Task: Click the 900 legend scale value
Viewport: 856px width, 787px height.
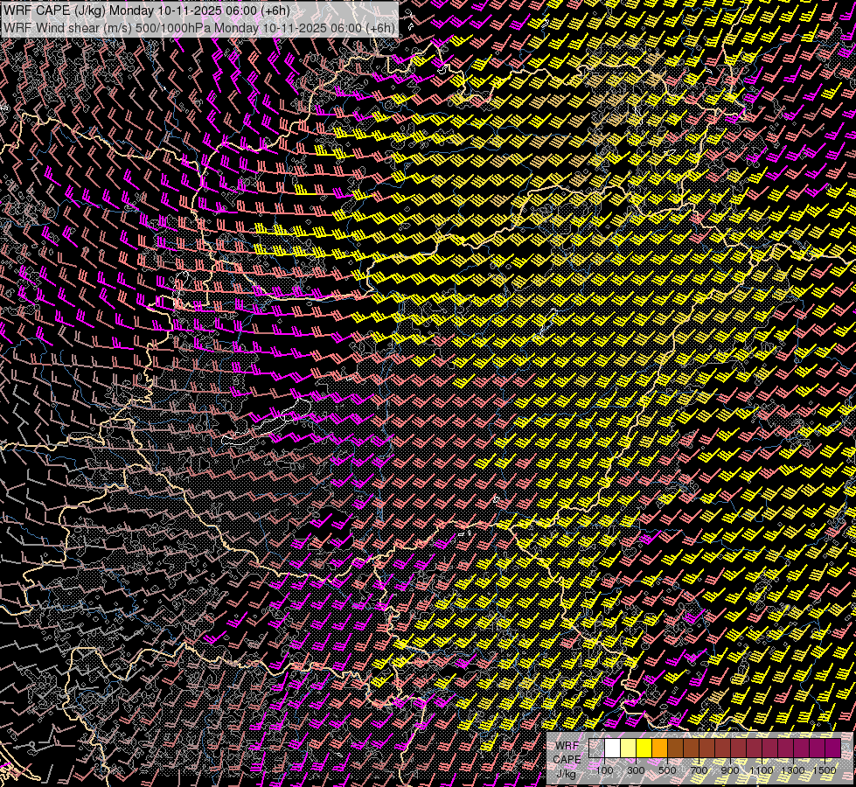Action: [730, 770]
